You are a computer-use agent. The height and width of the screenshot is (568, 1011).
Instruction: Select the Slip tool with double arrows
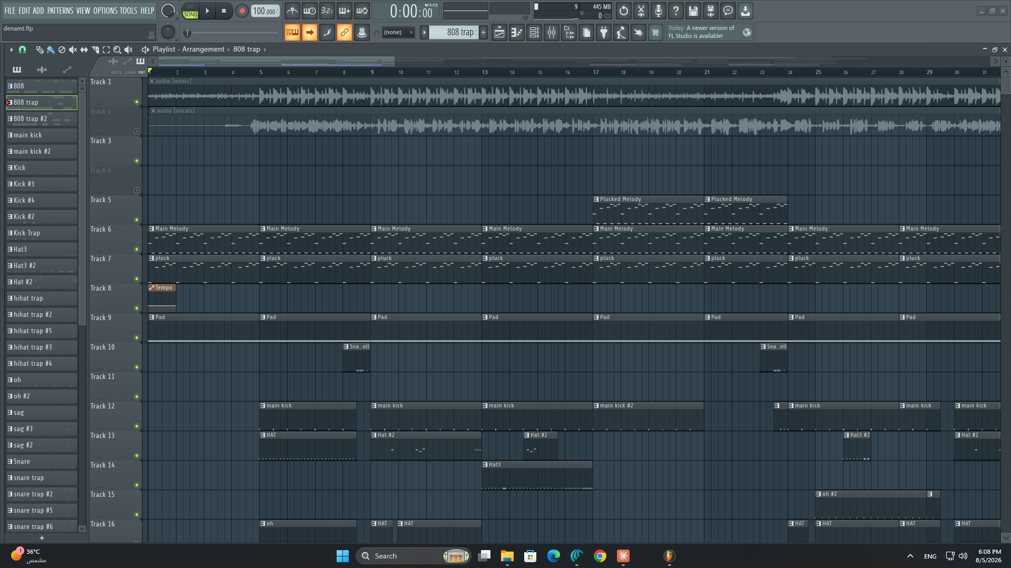tap(84, 49)
